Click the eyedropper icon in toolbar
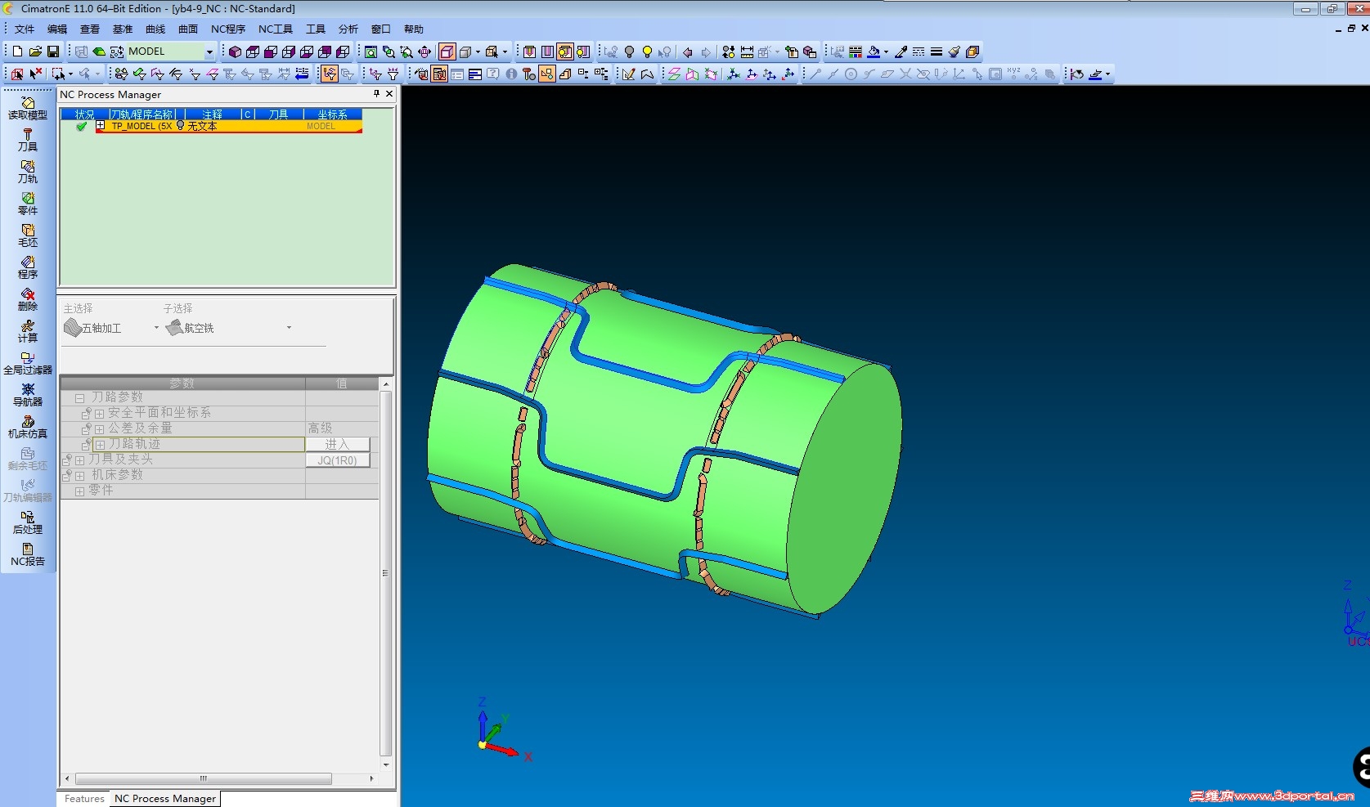 tap(901, 52)
